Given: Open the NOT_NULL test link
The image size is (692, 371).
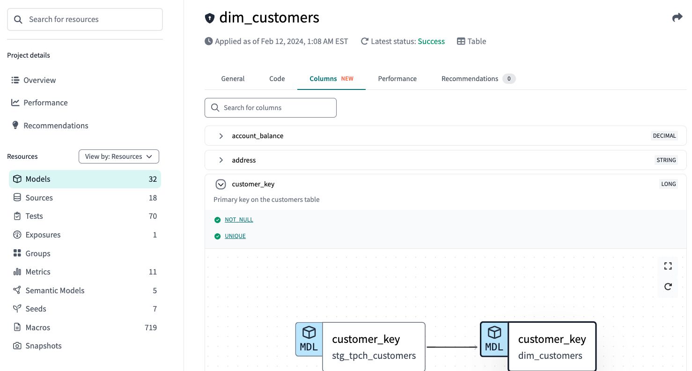Looking at the screenshot, I should point(239,220).
